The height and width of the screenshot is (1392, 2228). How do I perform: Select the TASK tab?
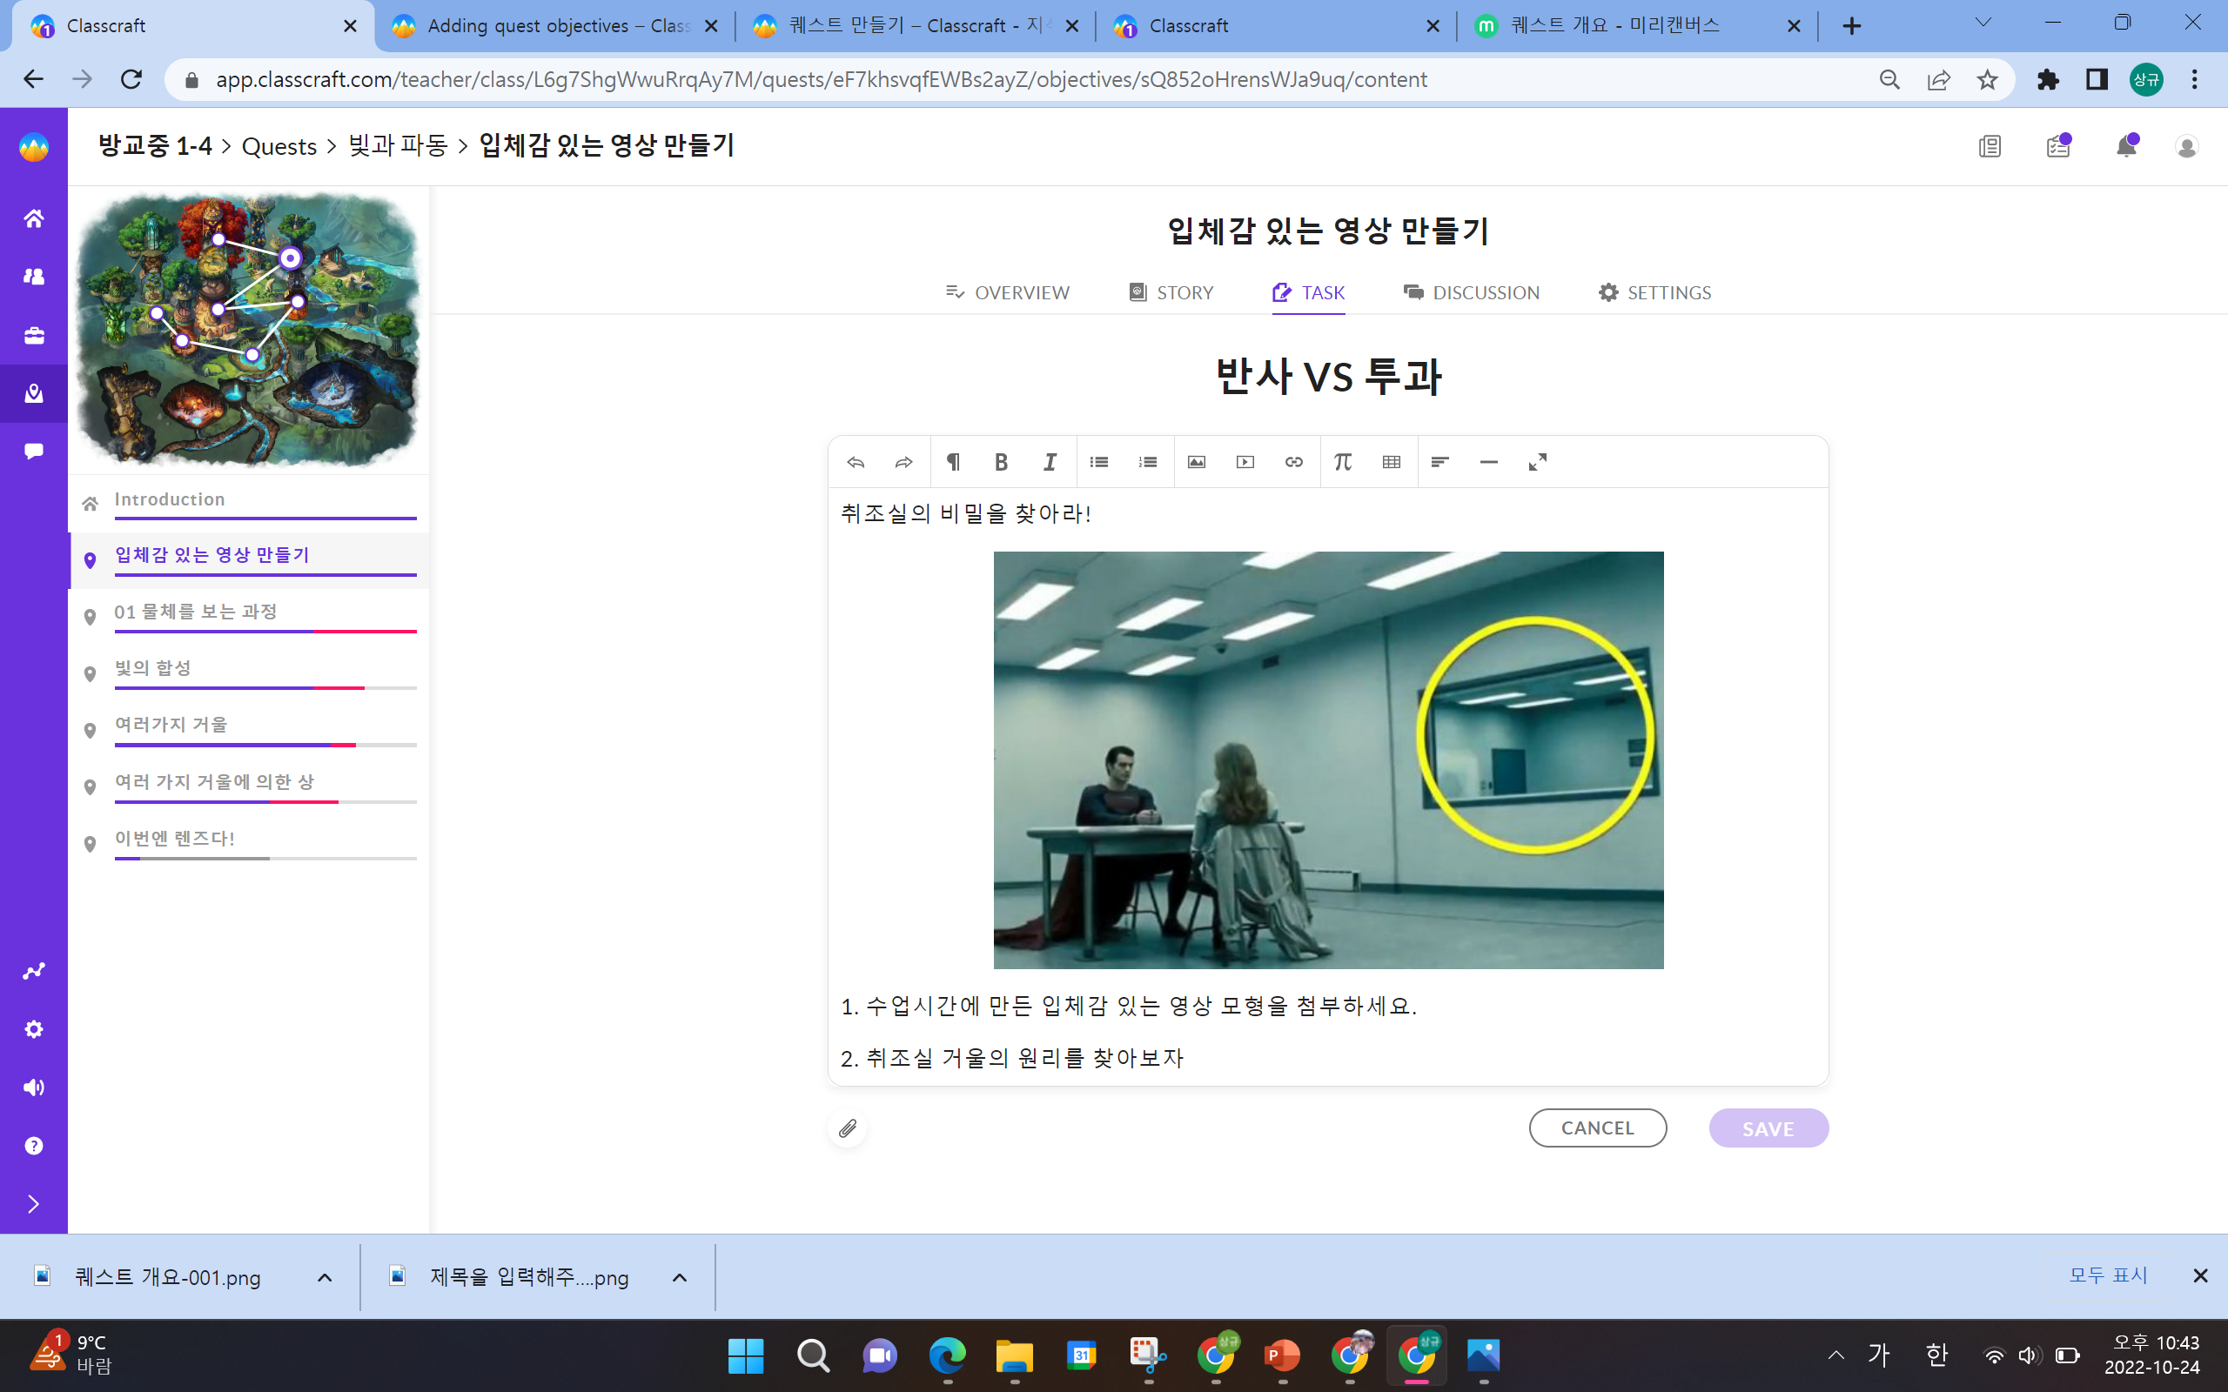point(1308,293)
